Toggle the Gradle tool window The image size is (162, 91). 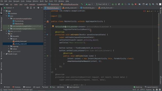(161, 11)
